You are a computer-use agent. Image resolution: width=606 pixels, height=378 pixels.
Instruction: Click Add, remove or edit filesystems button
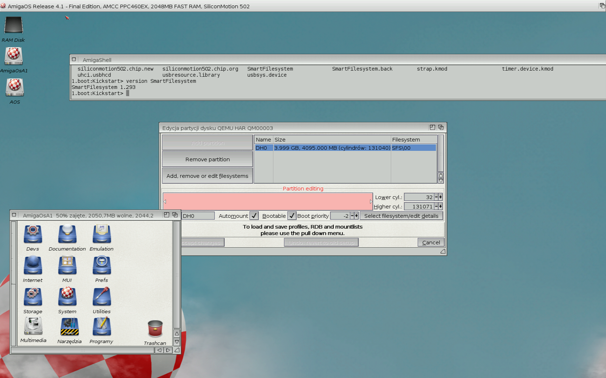pyautogui.click(x=207, y=176)
